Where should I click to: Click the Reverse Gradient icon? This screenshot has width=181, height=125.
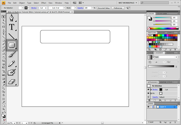coord(150,62)
